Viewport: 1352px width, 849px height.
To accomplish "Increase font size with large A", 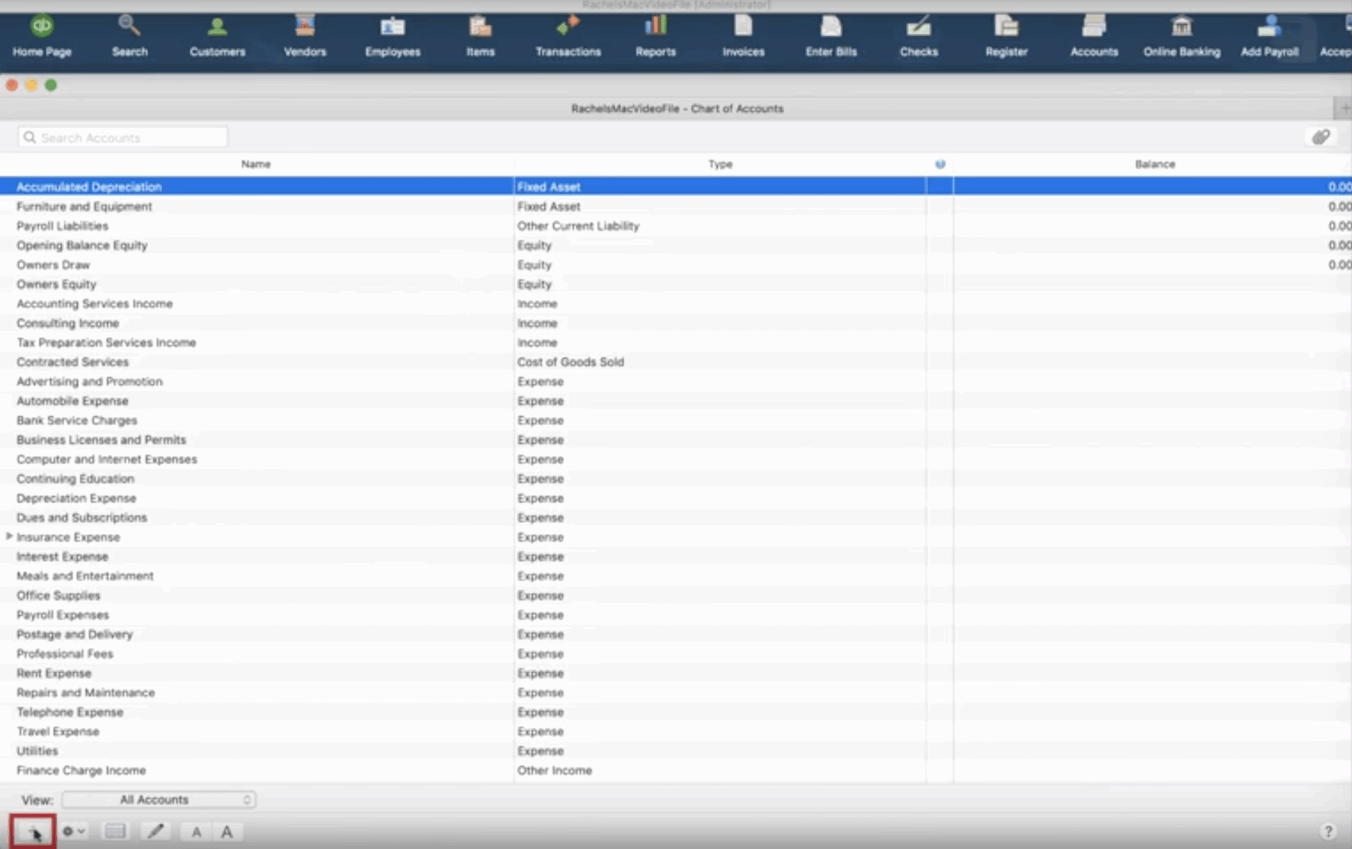I will click(227, 832).
